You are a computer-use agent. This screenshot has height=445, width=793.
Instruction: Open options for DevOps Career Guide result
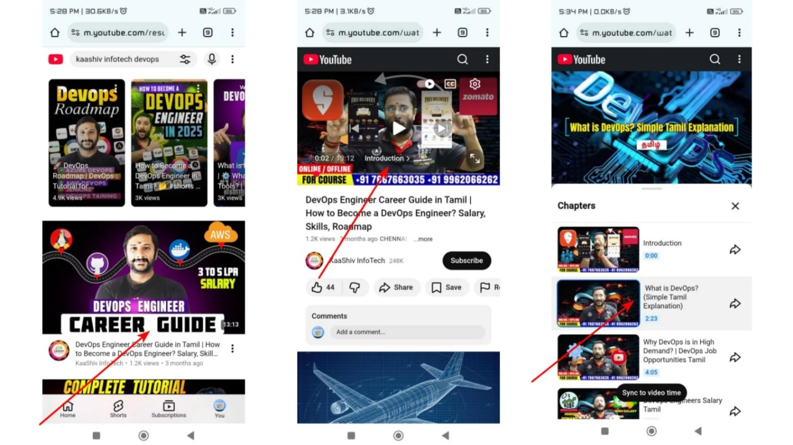(233, 349)
